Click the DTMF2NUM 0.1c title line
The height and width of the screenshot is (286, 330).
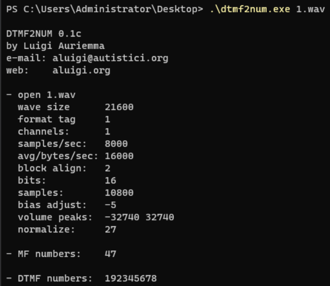coord(43,33)
